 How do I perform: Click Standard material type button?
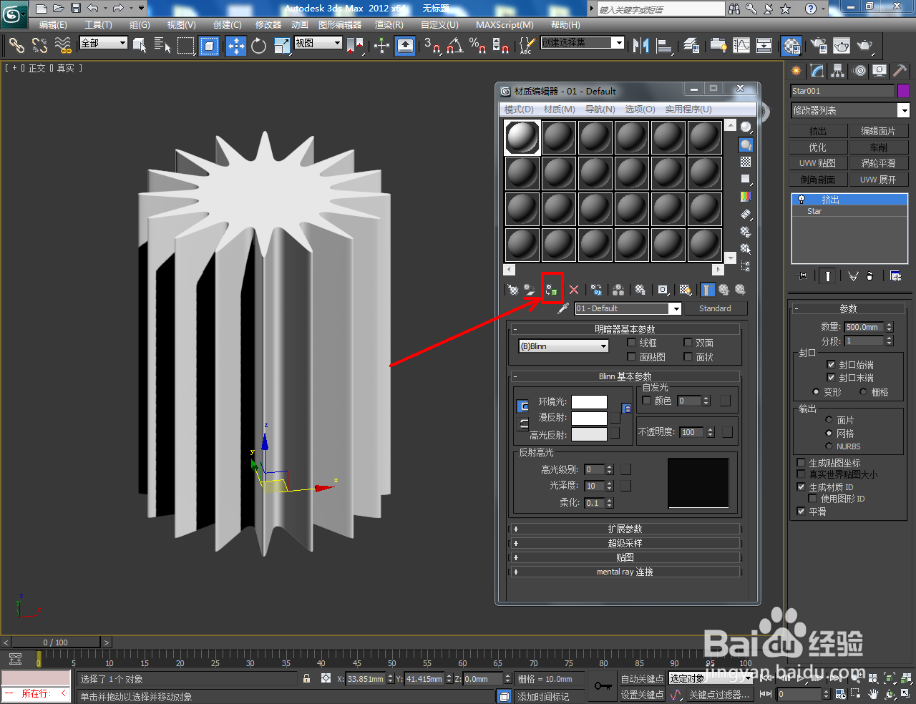[x=715, y=308]
